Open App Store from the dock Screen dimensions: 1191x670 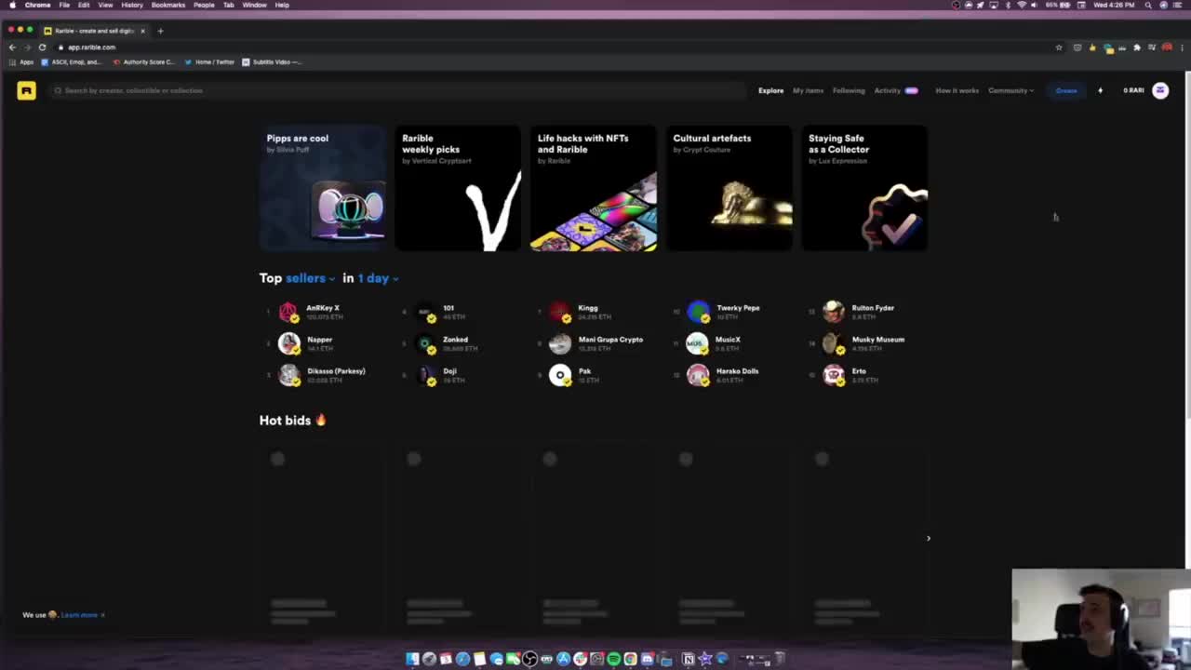pyautogui.click(x=563, y=659)
